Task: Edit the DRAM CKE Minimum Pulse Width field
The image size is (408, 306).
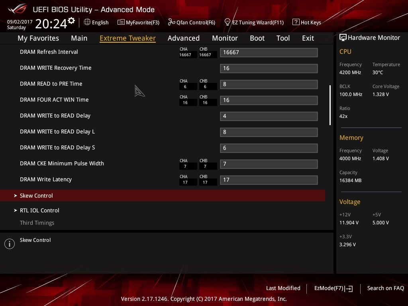Action: click(x=269, y=164)
